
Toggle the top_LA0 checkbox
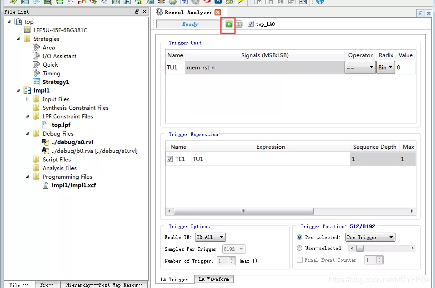250,24
